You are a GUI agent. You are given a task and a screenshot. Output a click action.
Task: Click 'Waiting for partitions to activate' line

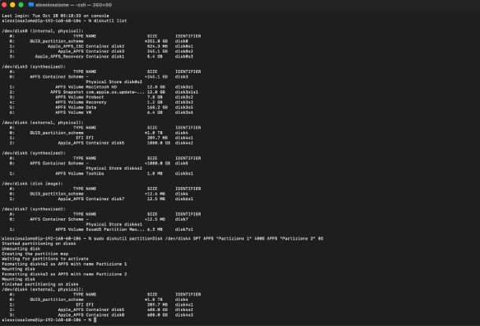(45, 258)
